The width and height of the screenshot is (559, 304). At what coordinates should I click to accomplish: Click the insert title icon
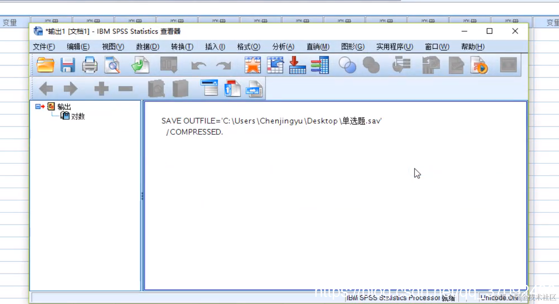[232, 88]
